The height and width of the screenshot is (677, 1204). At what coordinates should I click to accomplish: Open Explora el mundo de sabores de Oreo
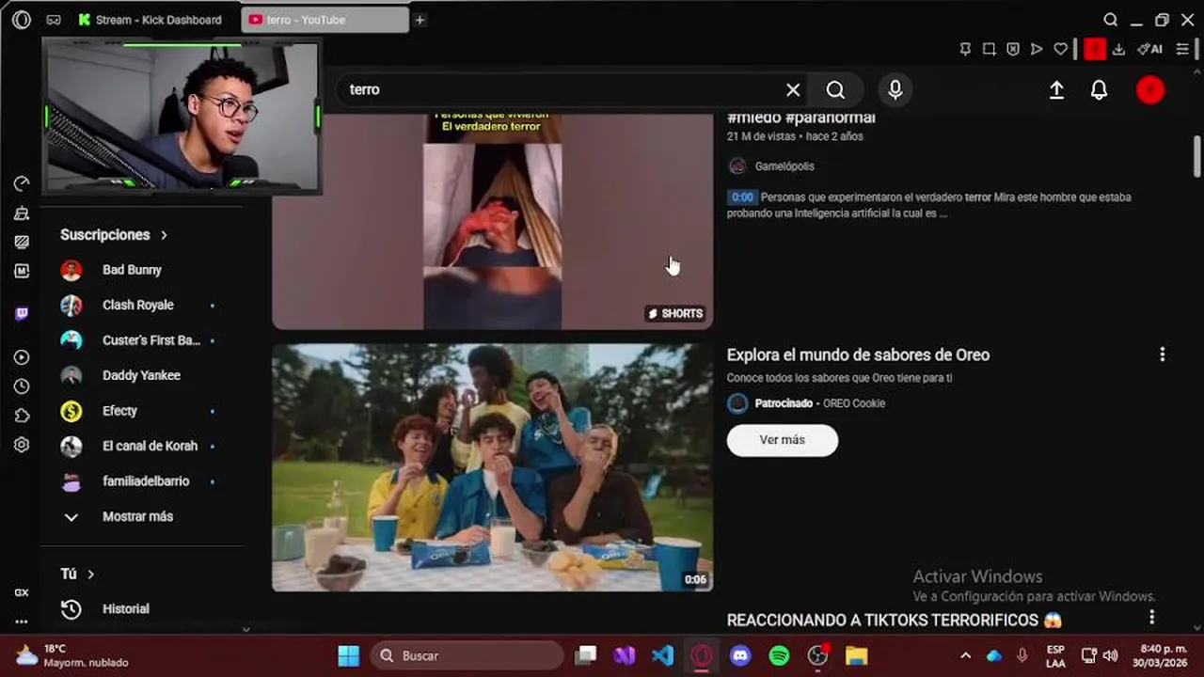858,354
